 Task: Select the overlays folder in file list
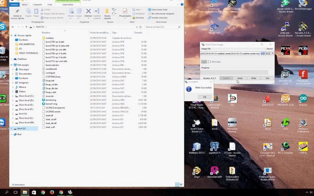coord(50,38)
